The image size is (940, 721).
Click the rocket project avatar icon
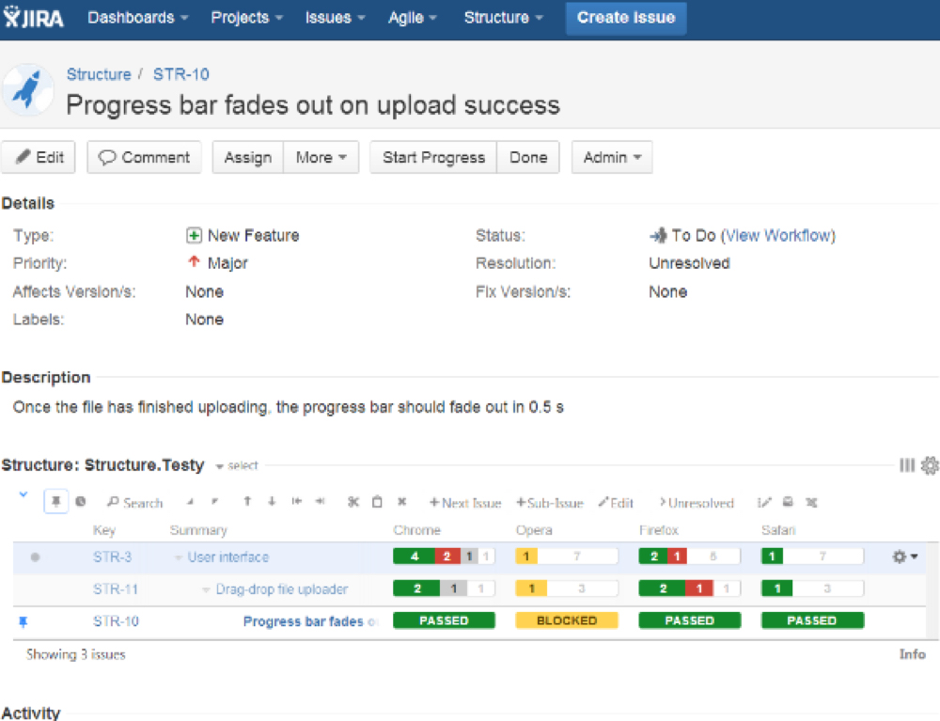click(27, 89)
